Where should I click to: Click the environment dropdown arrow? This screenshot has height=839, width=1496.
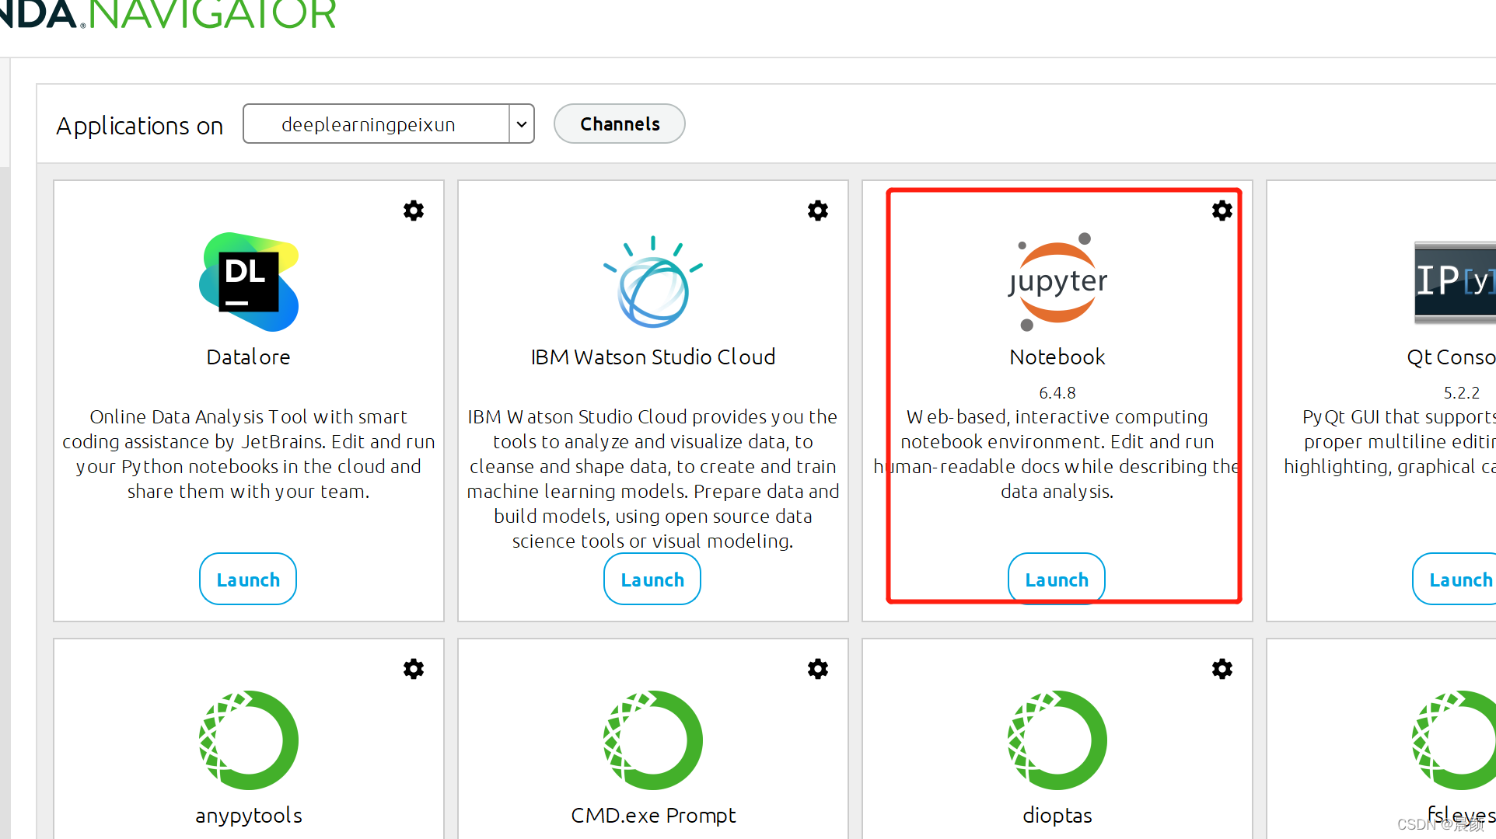(522, 124)
